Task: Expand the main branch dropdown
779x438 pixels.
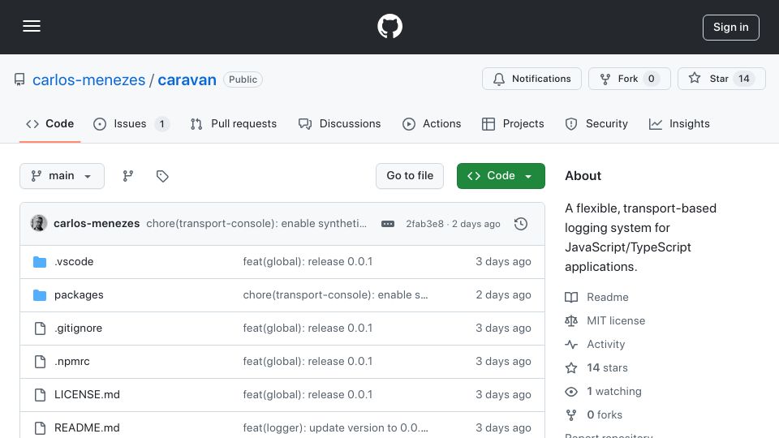Action: coord(62,176)
